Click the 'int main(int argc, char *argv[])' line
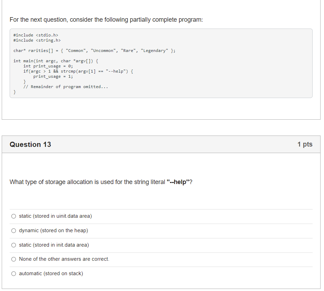Screen dimensions: 324x291 click(56, 61)
